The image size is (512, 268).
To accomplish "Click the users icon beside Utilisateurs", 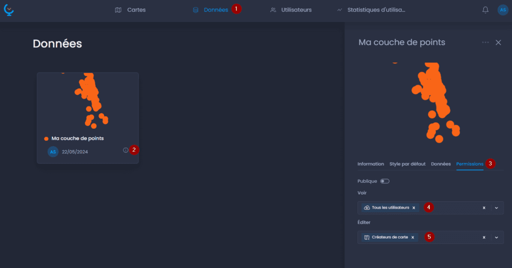I will click(x=273, y=10).
